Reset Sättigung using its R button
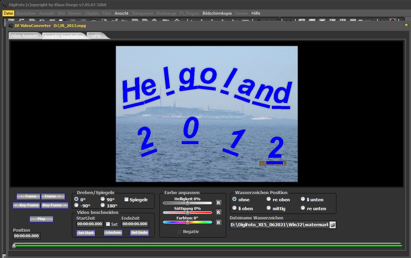The width and height of the screenshot is (411, 258). click(x=218, y=213)
